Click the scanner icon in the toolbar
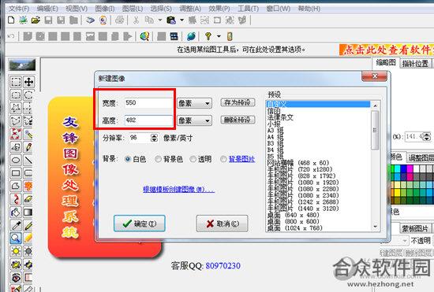The height and width of the screenshot is (292, 434). coord(90,20)
